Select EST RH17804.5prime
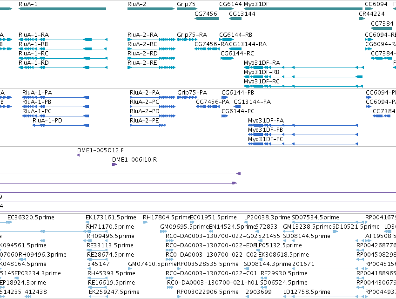The width and height of the screenshot is (396, 299). pyautogui.click(x=167, y=217)
